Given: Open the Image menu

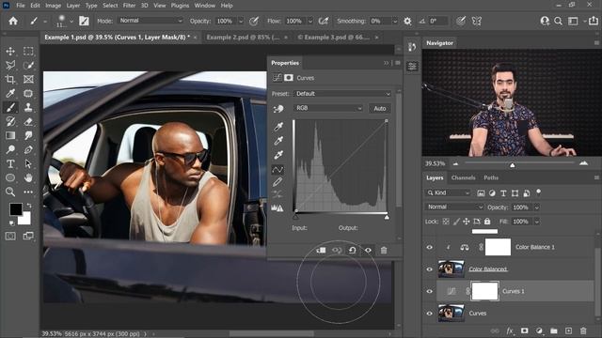Looking at the screenshot, I should [53, 6].
